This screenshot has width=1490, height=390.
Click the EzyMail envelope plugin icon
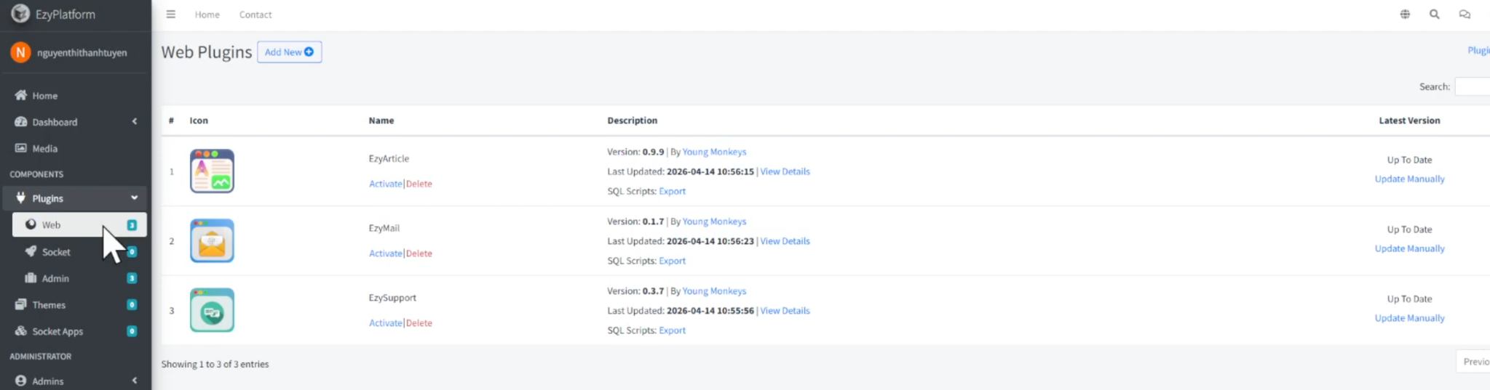[x=212, y=241]
